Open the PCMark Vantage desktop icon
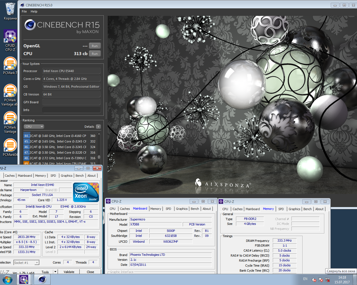Screen dimensions: 357x285 10,122
